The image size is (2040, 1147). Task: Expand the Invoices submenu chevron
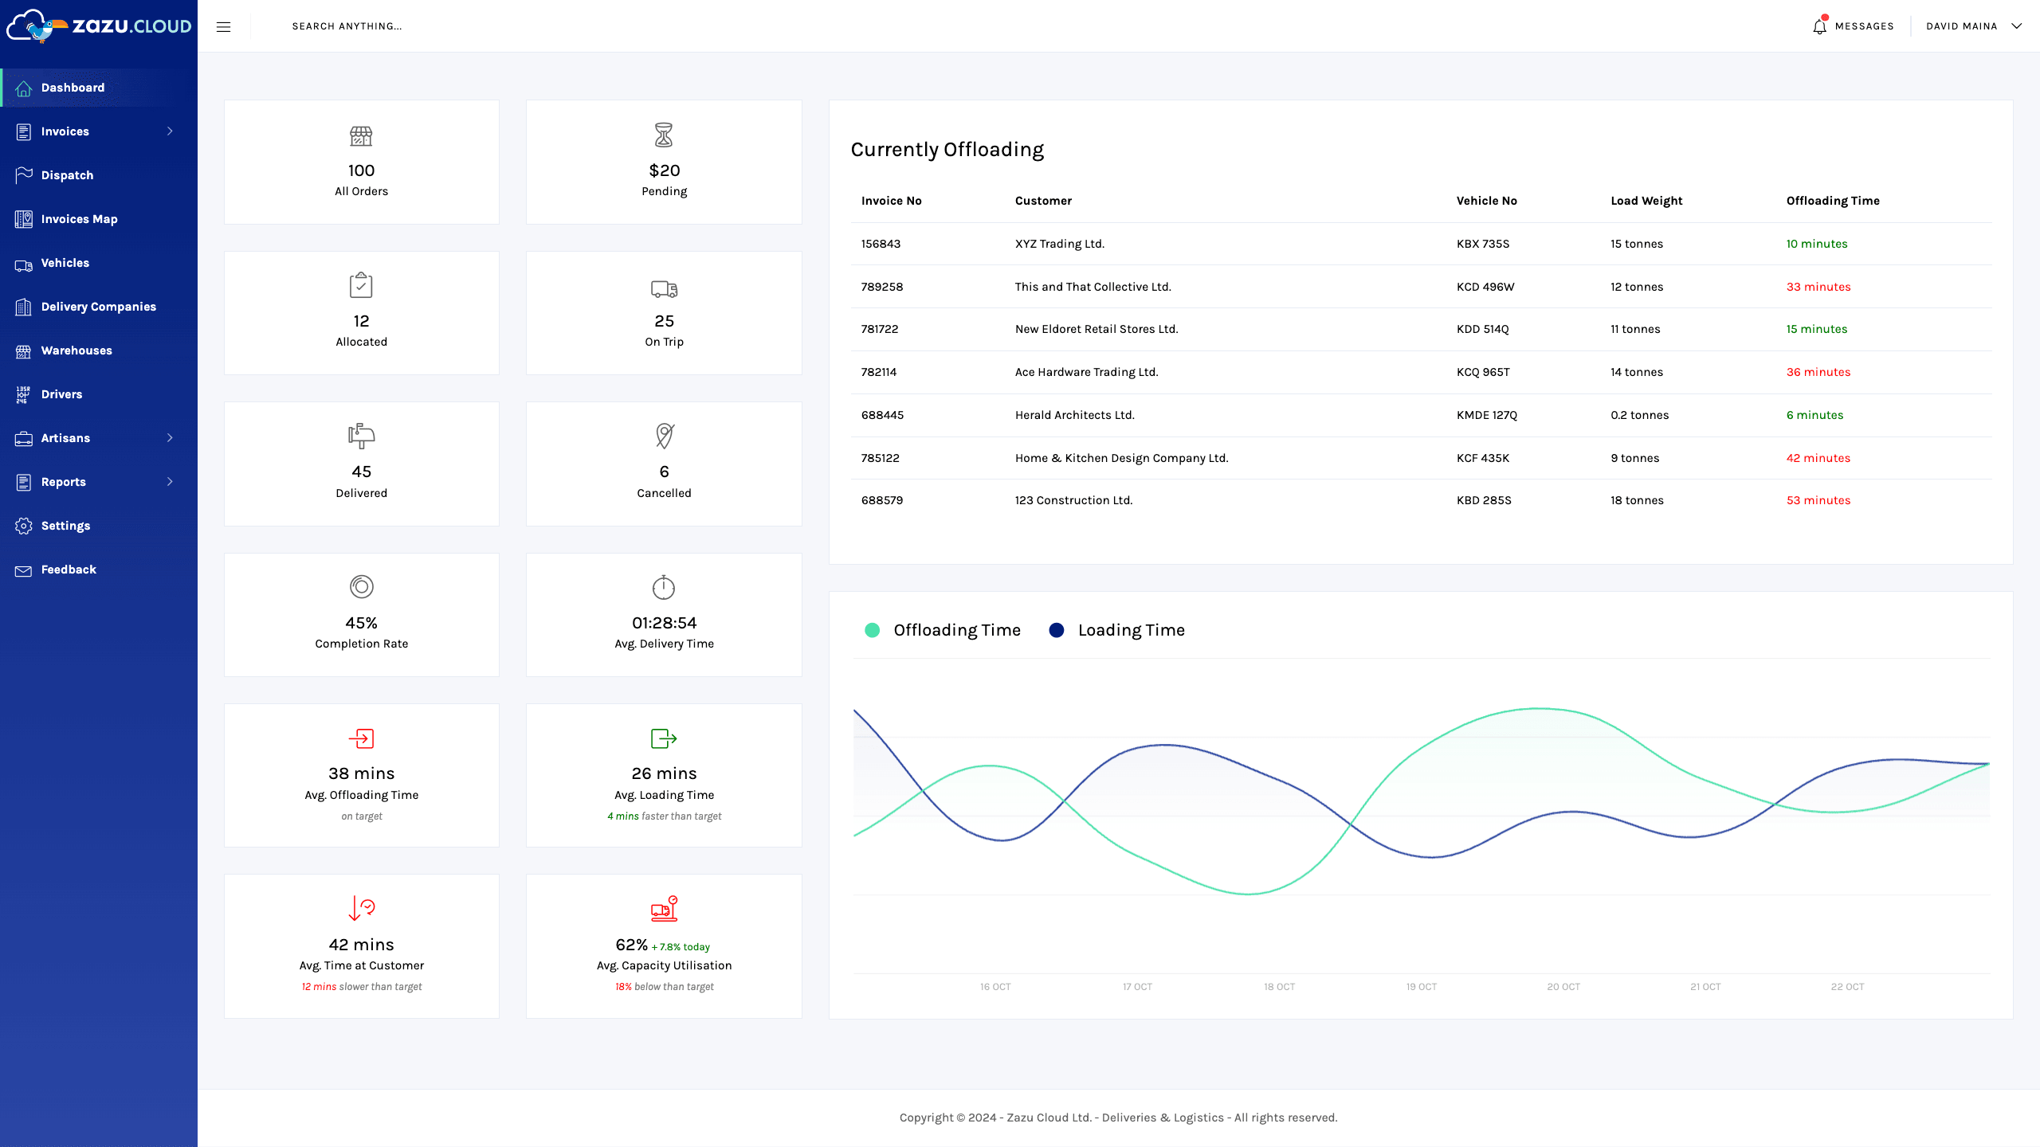170,131
